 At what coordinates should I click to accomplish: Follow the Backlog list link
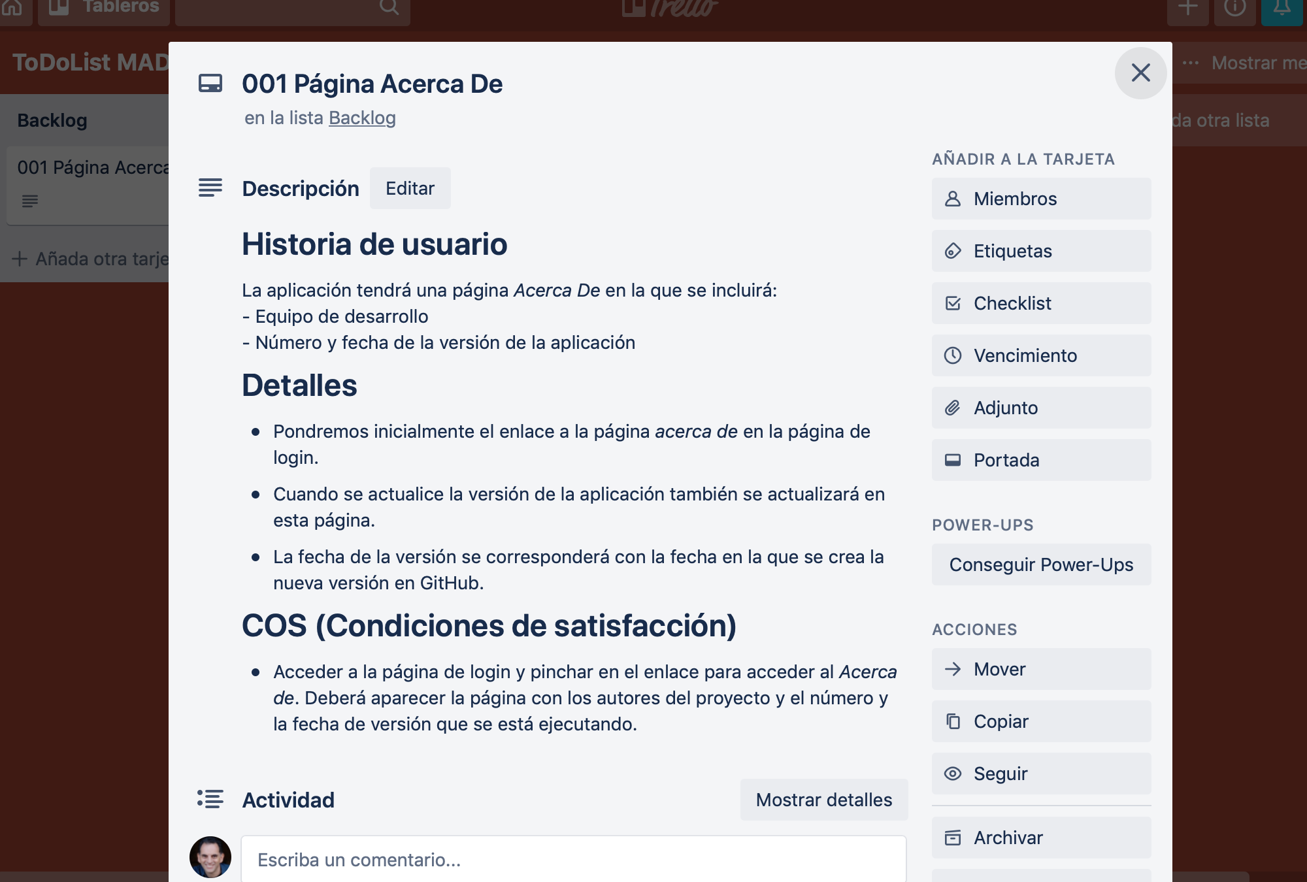[x=362, y=118]
